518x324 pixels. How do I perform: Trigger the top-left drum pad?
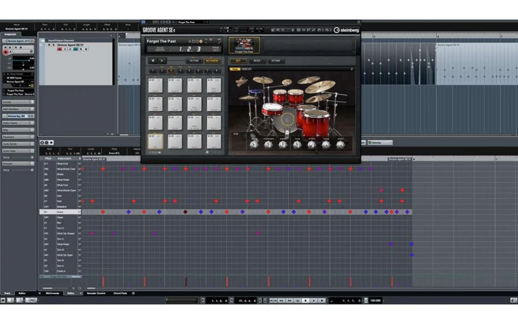click(x=155, y=85)
